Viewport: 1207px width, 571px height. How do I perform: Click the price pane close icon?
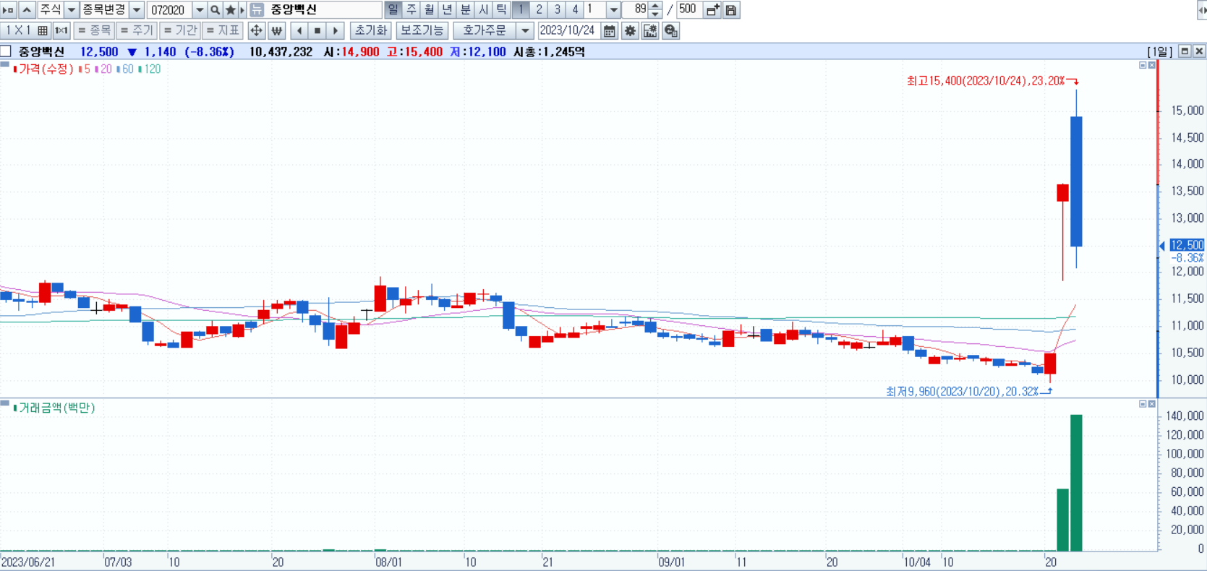(1152, 65)
